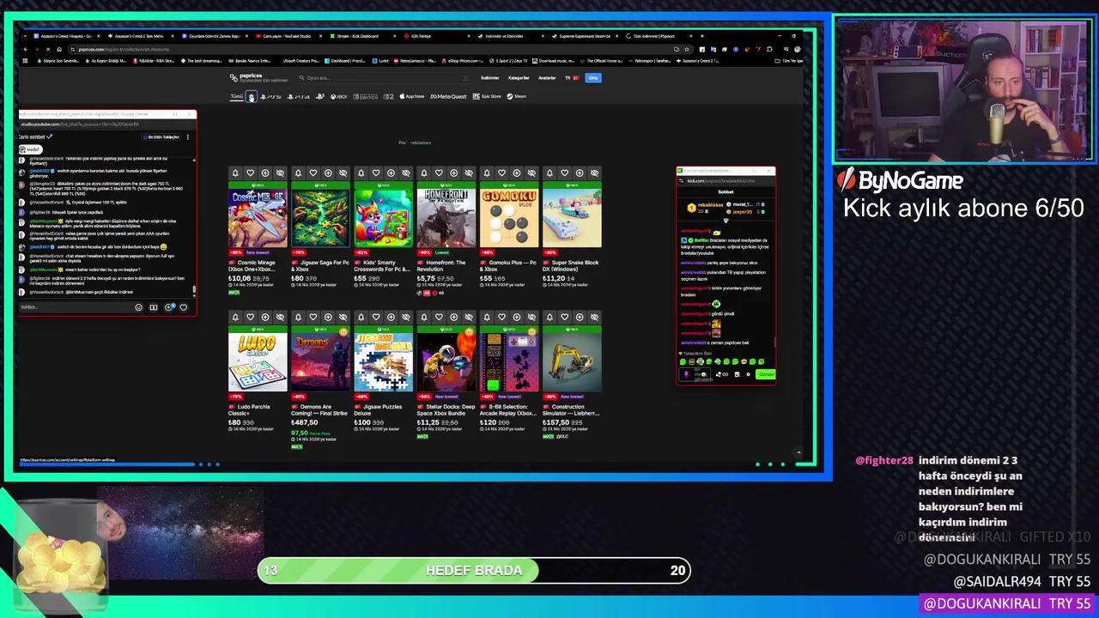The image size is (1099, 618).
Task: Hide Homefront: The Revolution with crossed-eye icon
Action: click(469, 173)
